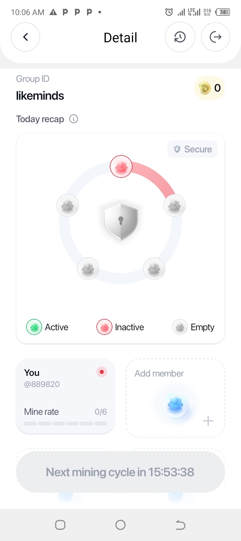Tap the likeminds group ID name
Screen dimensions: 241x541
click(x=40, y=96)
